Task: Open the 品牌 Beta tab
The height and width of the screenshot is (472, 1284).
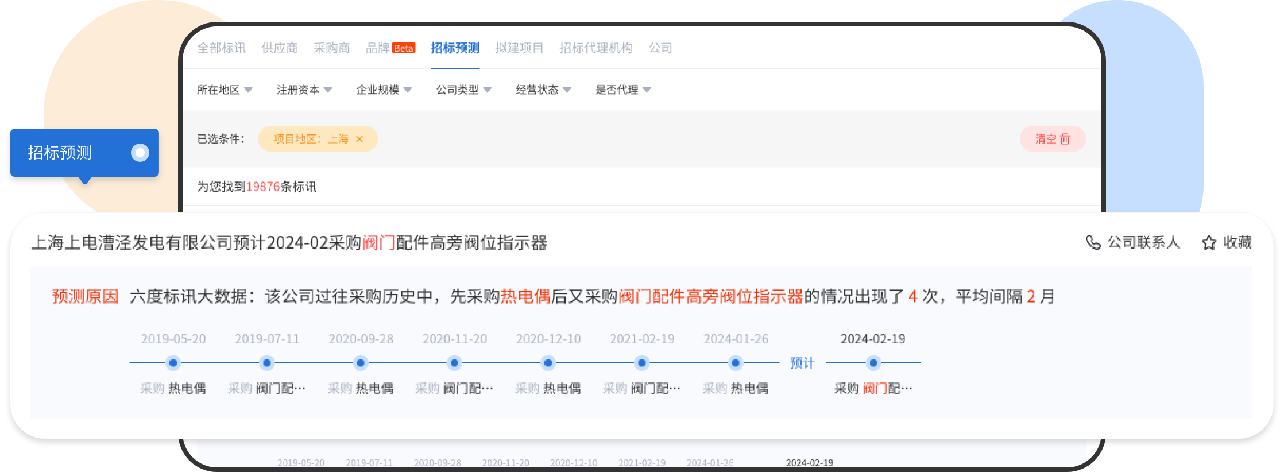Action: (390, 48)
